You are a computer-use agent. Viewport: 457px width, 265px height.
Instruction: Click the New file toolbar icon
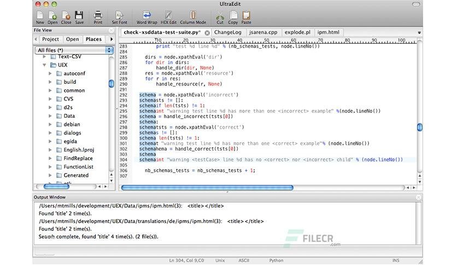tap(40, 15)
